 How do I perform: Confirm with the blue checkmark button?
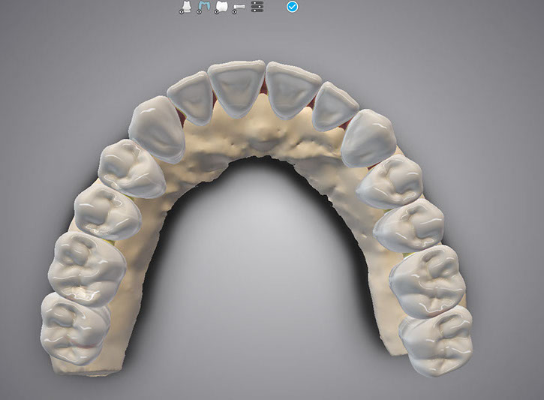(293, 7)
